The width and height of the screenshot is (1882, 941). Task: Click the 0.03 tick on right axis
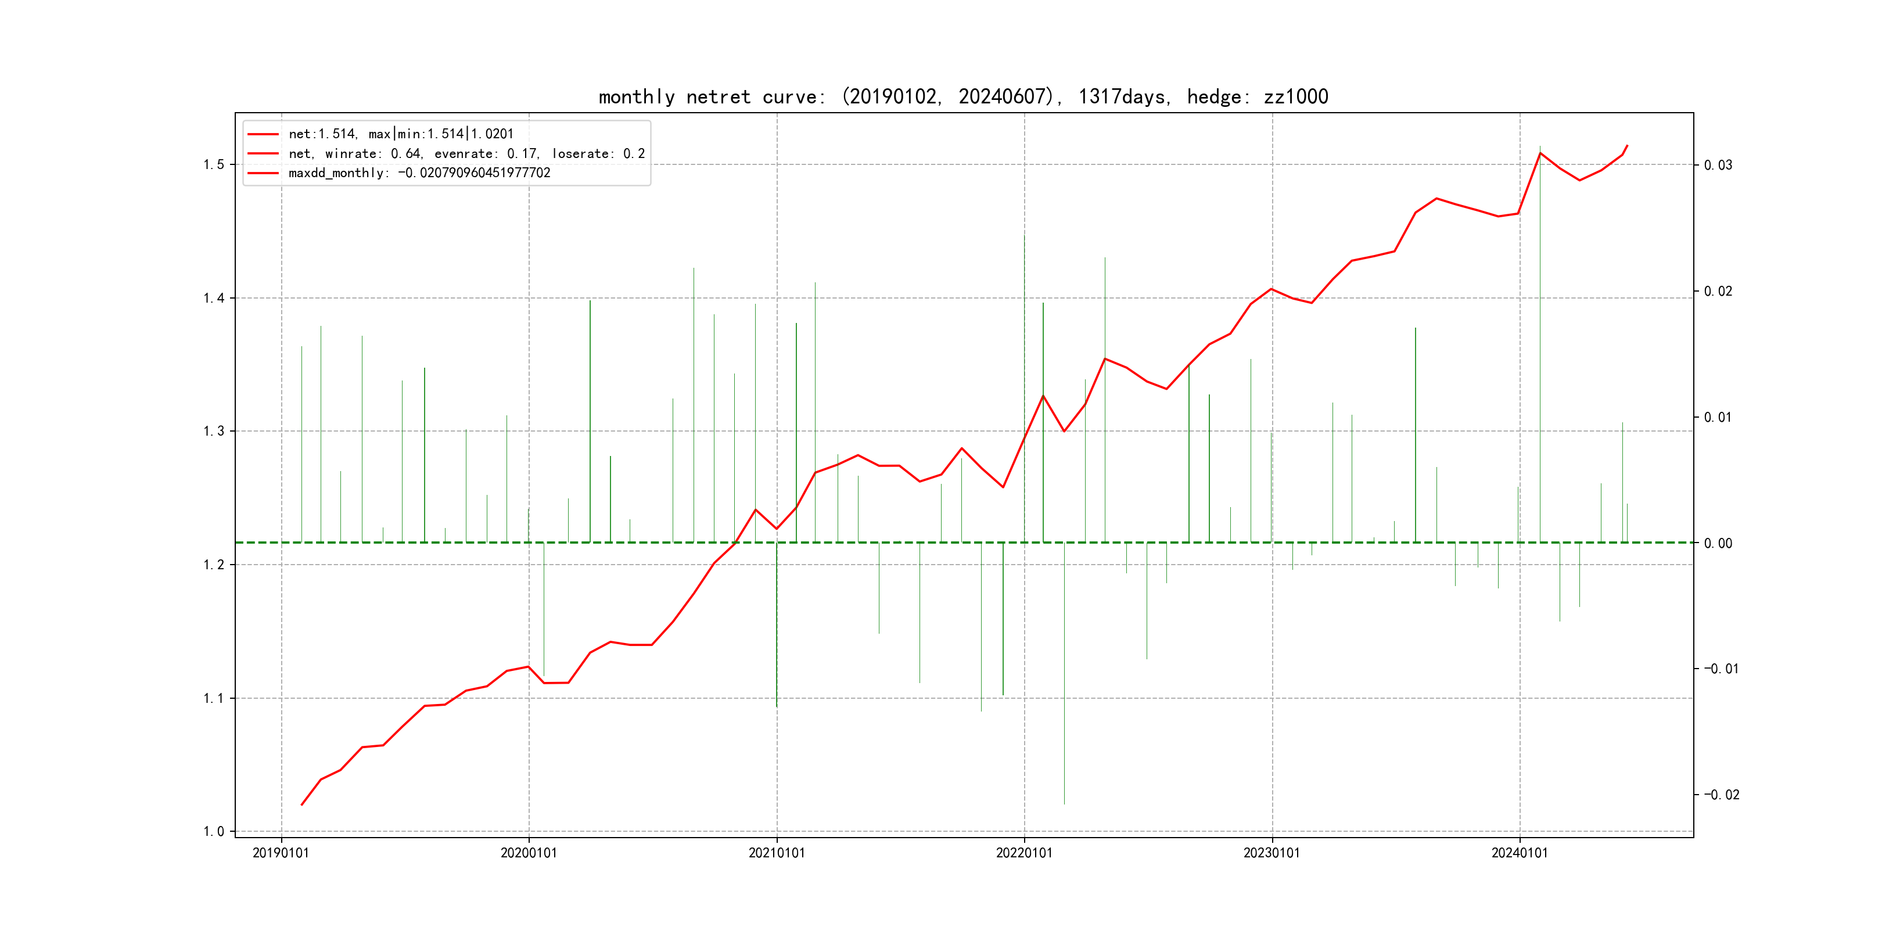pos(1718,165)
